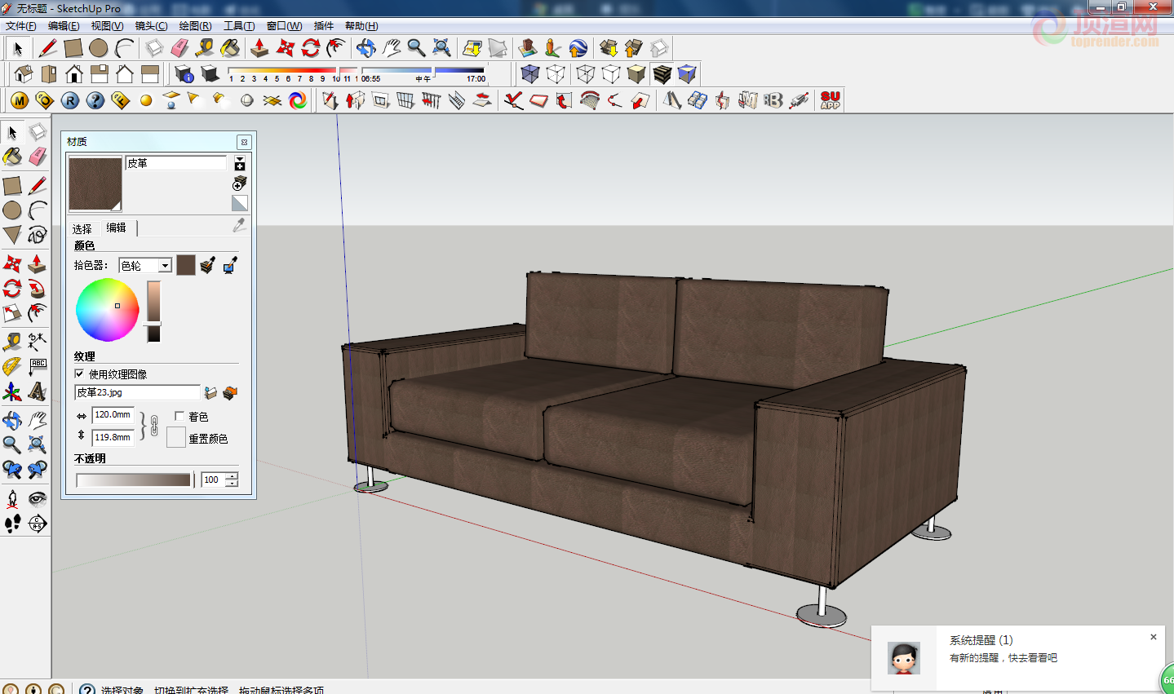The image size is (1174, 694).
Task: Open the Edit (编辑) menu
Action: coord(64,26)
